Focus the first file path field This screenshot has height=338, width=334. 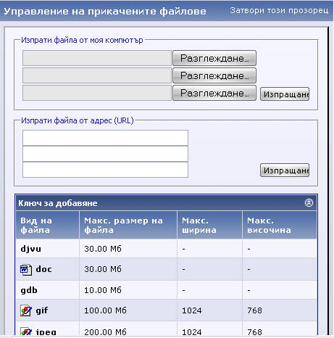97,58
